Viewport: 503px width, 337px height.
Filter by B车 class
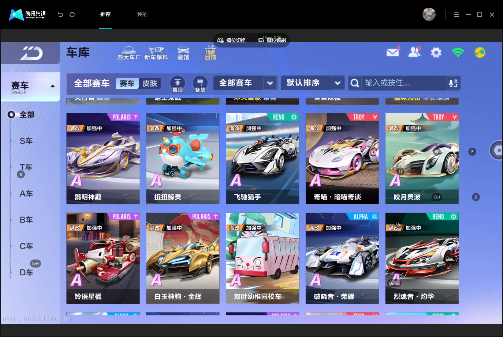(x=26, y=220)
